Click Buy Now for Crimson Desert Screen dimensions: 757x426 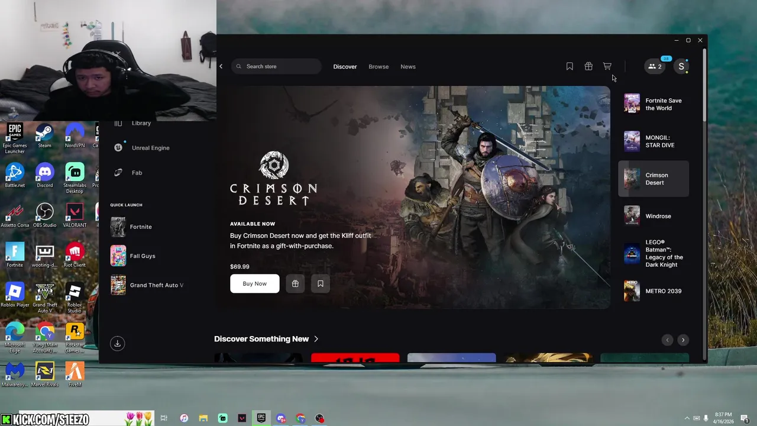254,283
